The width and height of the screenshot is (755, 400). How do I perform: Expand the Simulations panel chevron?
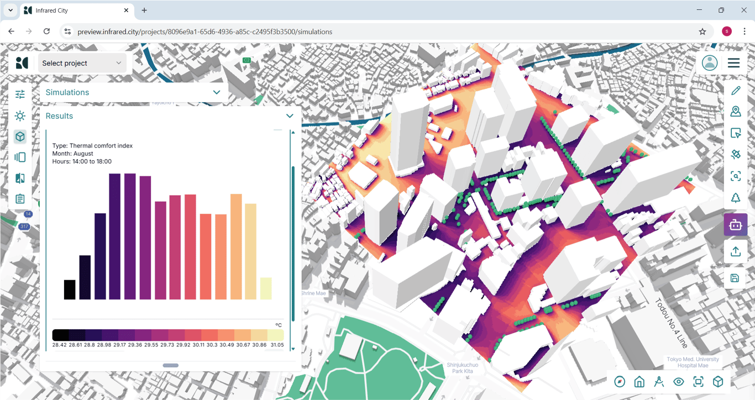[x=217, y=92]
